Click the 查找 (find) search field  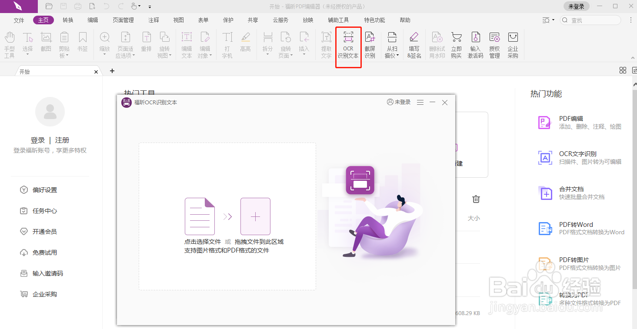pos(590,20)
